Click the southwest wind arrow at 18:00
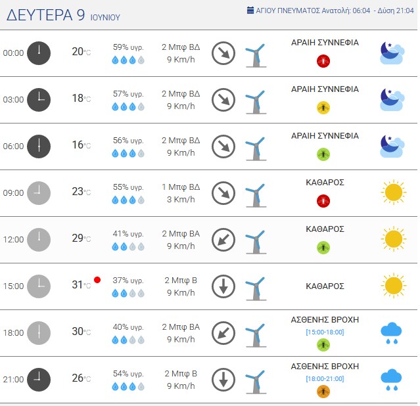This screenshot has height=406, width=420. coord(223,333)
